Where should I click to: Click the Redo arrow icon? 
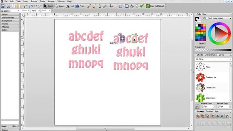pos(37,6)
